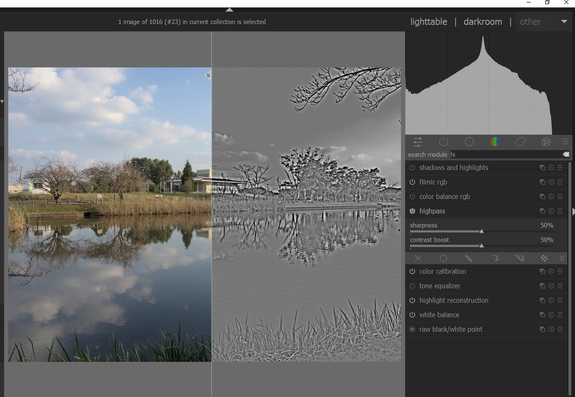Open presets menu for filmic rgb
575x397 pixels.
tap(560, 182)
